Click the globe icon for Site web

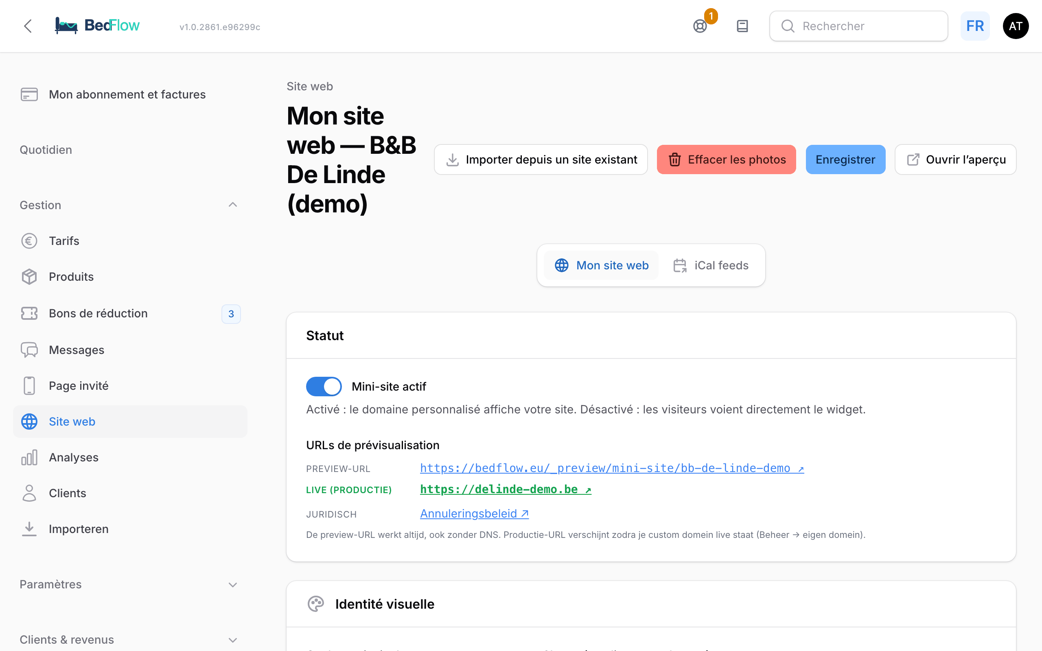tap(29, 422)
